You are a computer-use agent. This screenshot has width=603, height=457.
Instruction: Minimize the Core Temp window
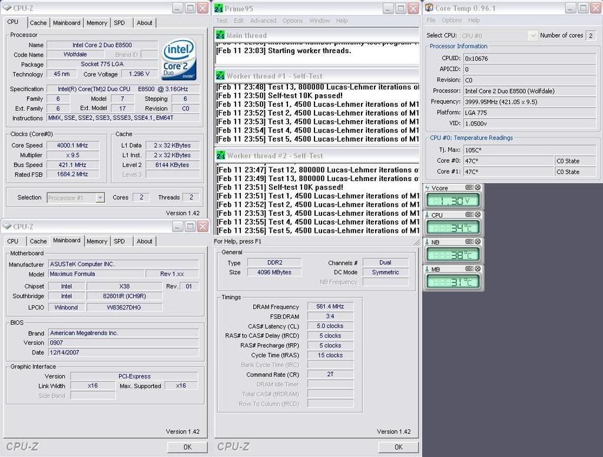coord(570,8)
